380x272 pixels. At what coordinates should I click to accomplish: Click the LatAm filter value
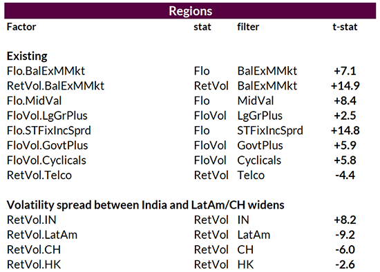pyautogui.click(x=254, y=235)
